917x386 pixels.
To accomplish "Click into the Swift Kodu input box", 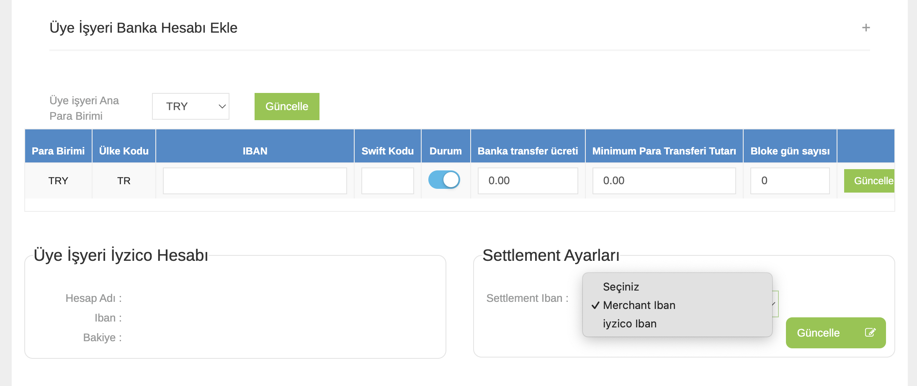I will click(387, 181).
